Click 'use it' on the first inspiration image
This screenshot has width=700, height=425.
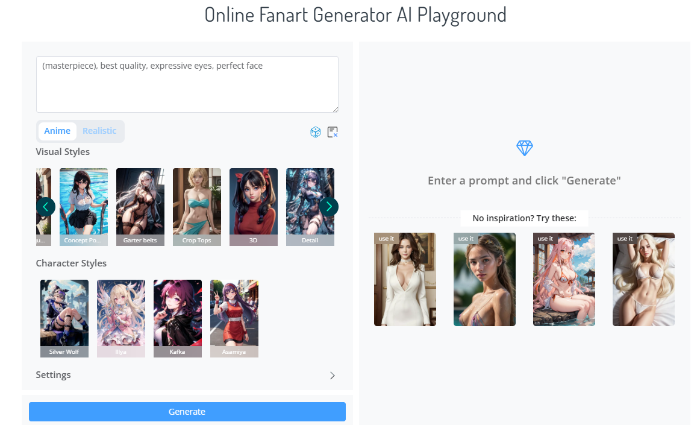[385, 239]
